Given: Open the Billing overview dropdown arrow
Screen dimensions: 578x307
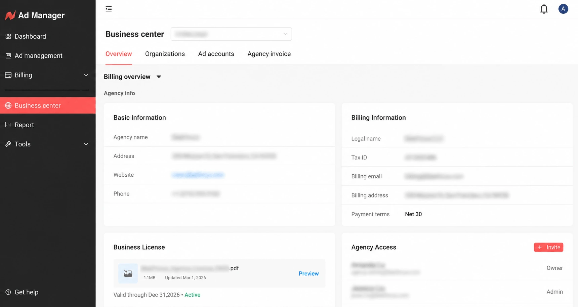Looking at the screenshot, I should [159, 77].
